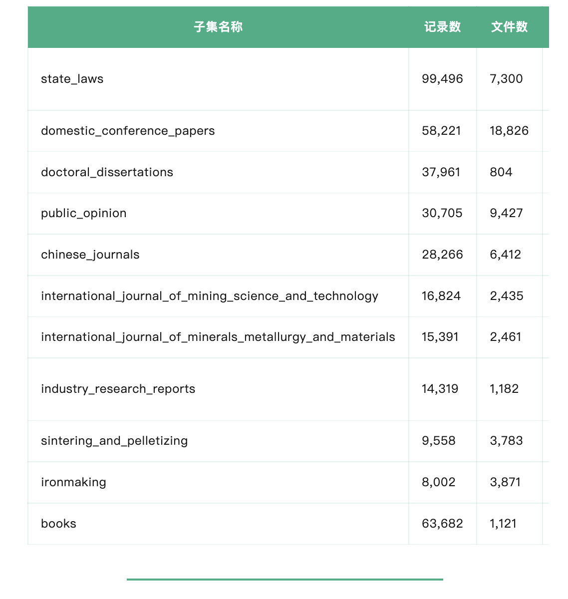Click record count 16,824
The image size is (568, 599).
pyautogui.click(x=441, y=296)
